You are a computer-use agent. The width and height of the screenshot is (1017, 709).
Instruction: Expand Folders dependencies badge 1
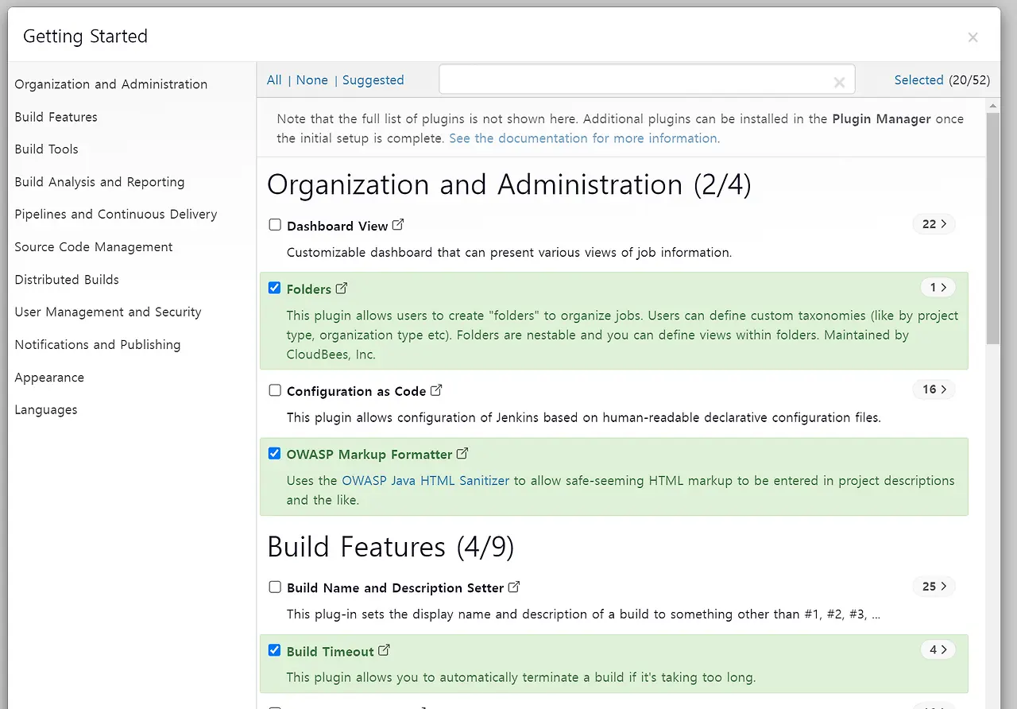click(x=938, y=288)
